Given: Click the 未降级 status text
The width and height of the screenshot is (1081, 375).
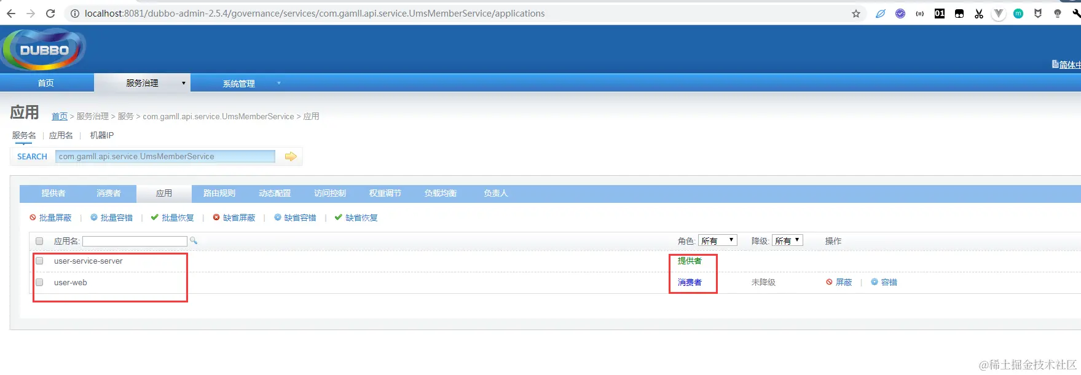Looking at the screenshot, I should click(763, 282).
